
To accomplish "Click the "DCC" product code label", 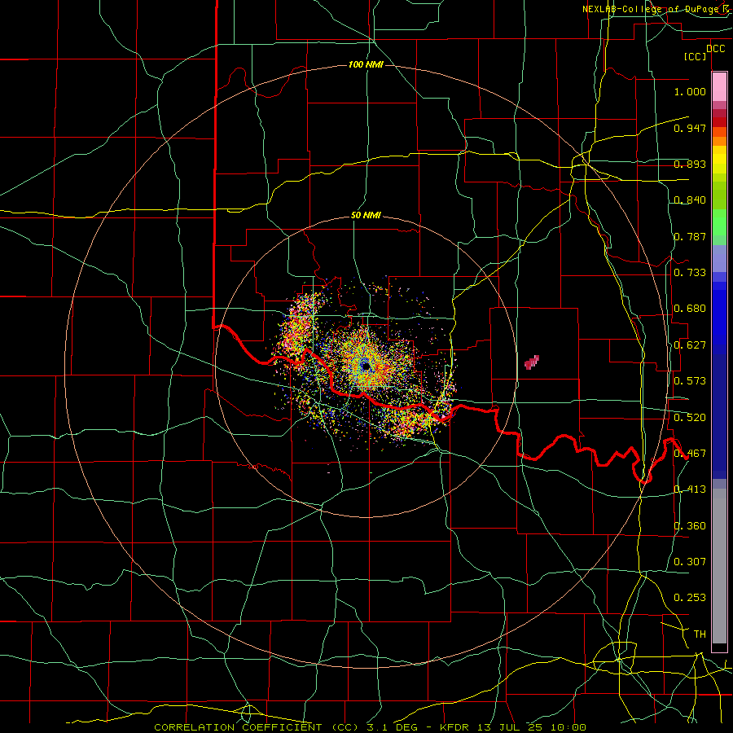I will point(715,49).
